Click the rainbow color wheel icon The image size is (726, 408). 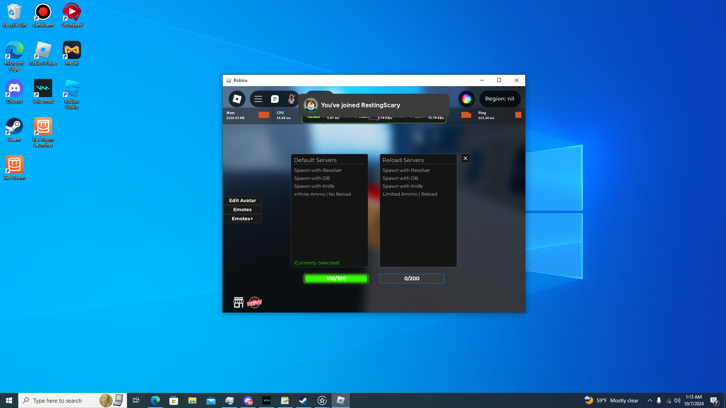tap(466, 99)
